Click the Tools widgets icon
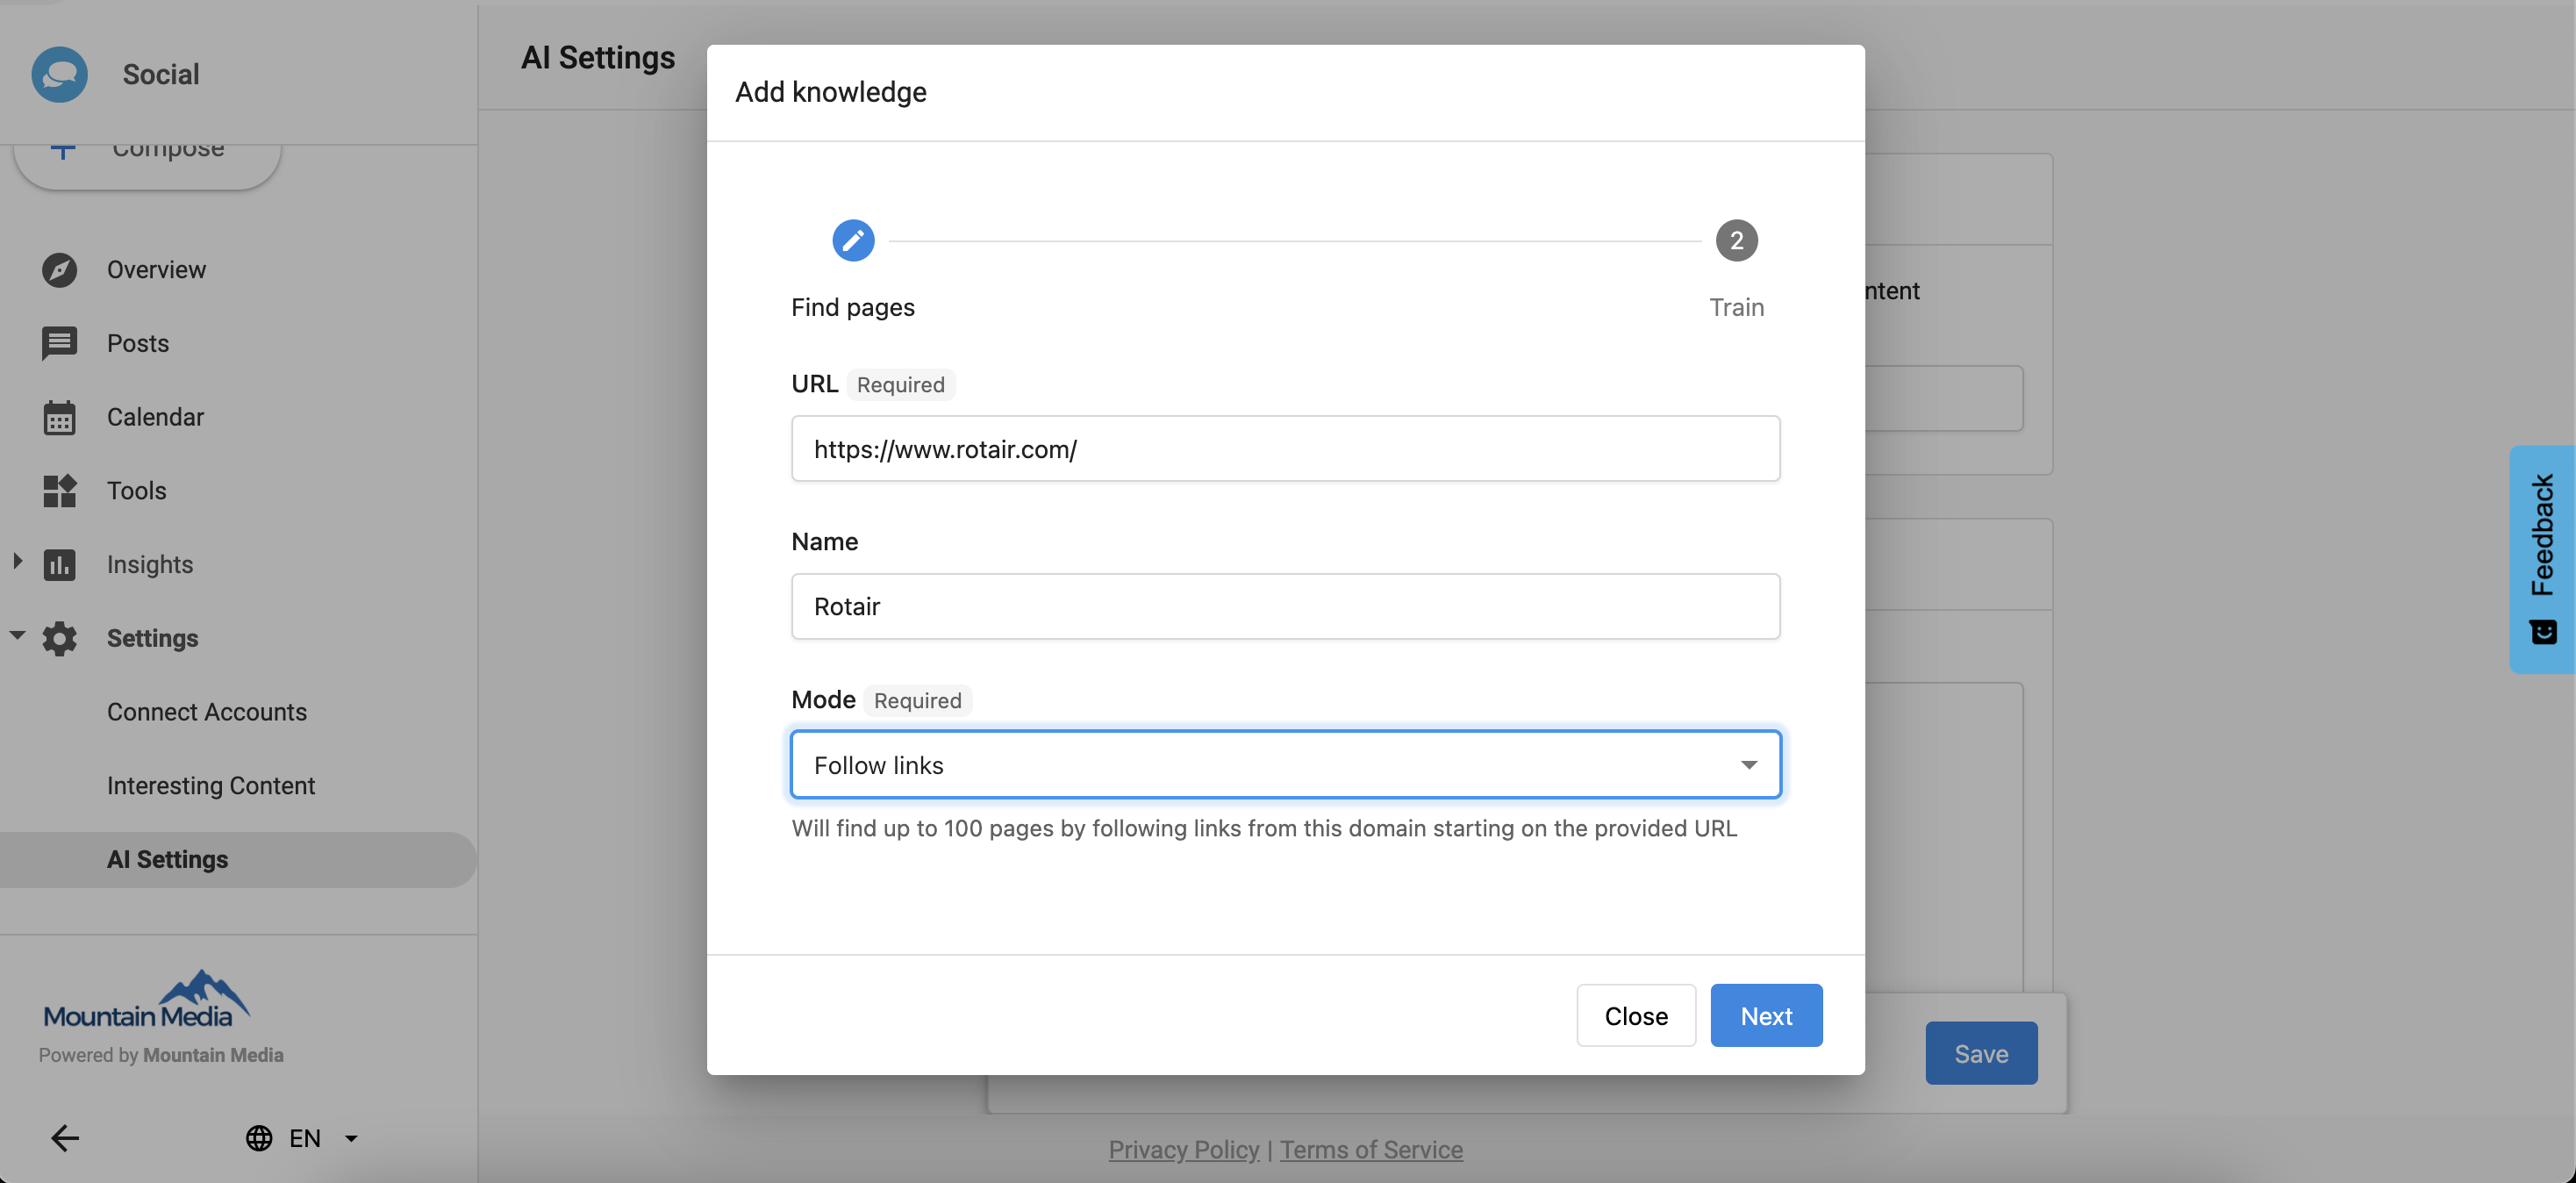The width and height of the screenshot is (2576, 1183). tap(59, 491)
